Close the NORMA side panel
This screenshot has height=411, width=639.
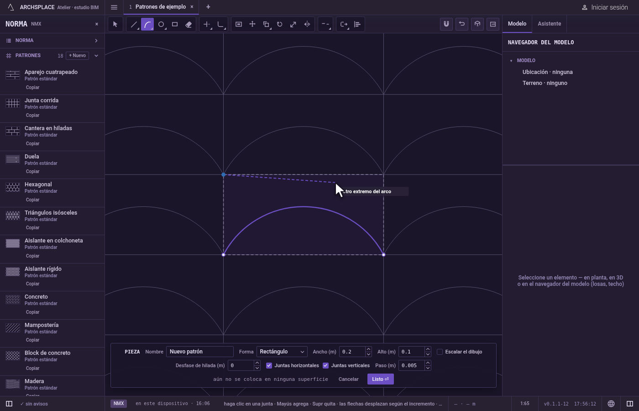tap(97, 24)
